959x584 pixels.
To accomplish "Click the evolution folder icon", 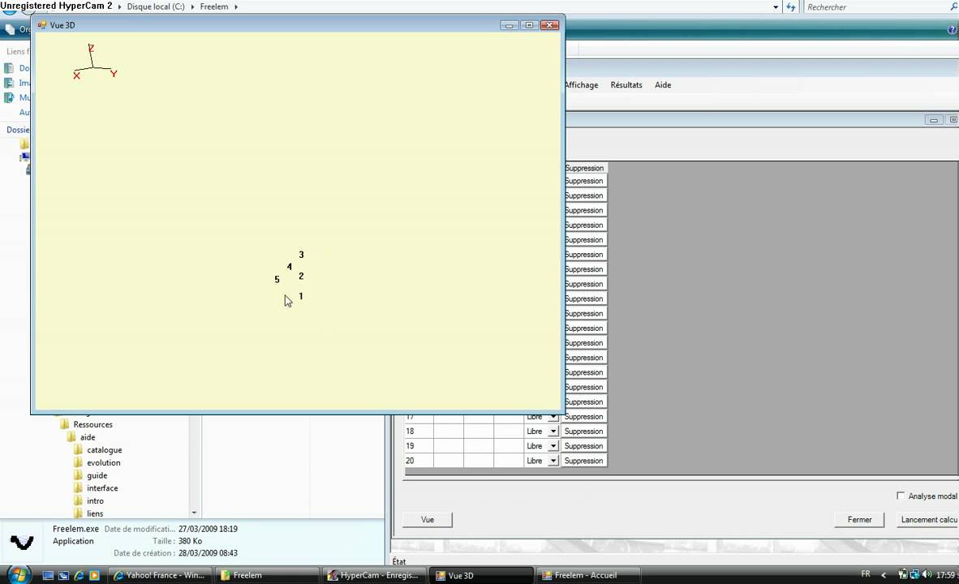I will (78, 463).
